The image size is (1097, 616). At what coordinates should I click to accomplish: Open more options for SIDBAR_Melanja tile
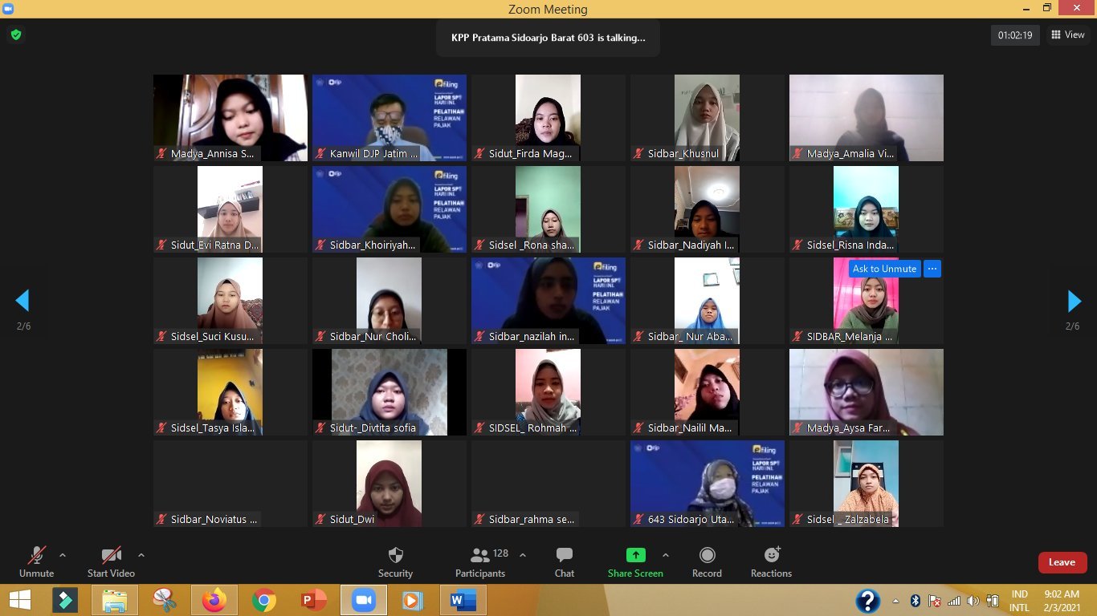932,269
